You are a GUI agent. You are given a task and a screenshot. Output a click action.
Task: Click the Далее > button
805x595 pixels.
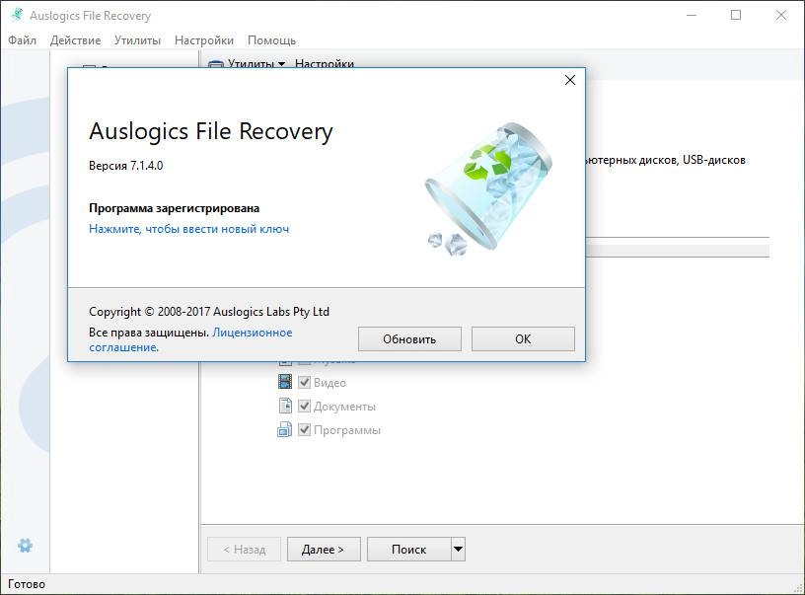click(x=324, y=550)
